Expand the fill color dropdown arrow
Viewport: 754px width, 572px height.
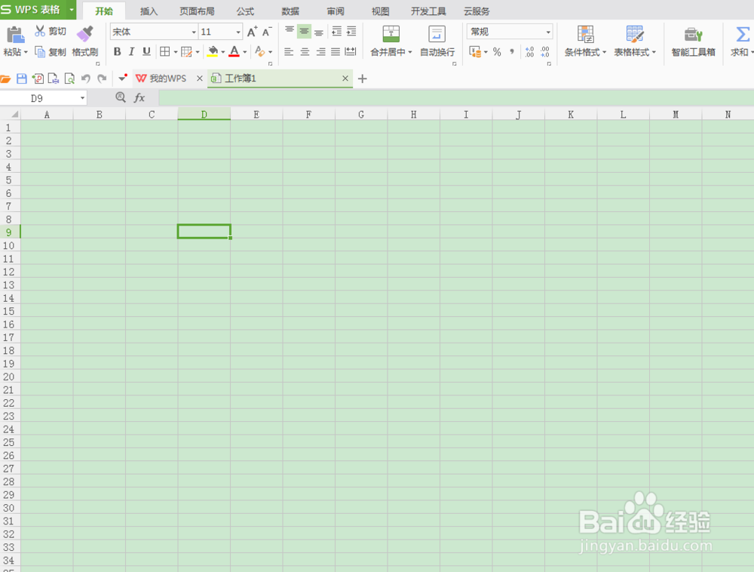tap(222, 52)
